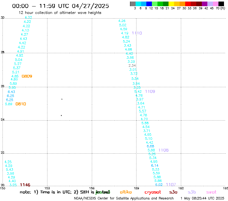Click the 5.43 wave height reading
The image size is (228, 201).
(x=10, y=170)
